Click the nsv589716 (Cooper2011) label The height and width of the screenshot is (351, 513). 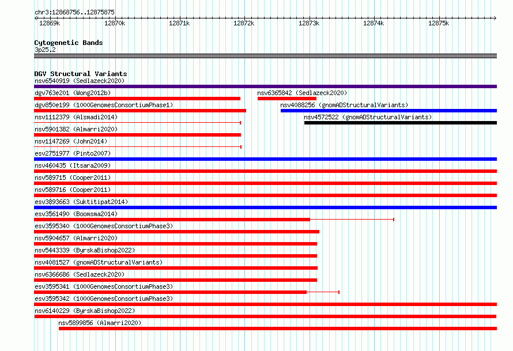click(x=73, y=190)
